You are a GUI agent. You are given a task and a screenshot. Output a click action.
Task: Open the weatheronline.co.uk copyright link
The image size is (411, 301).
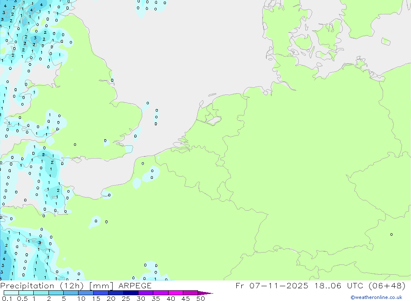click(x=376, y=297)
